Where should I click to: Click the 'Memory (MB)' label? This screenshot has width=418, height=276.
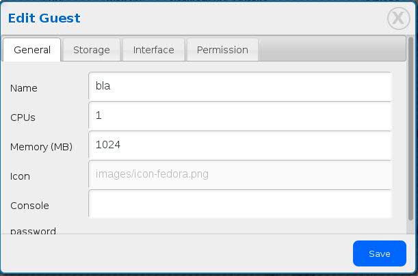click(x=41, y=147)
